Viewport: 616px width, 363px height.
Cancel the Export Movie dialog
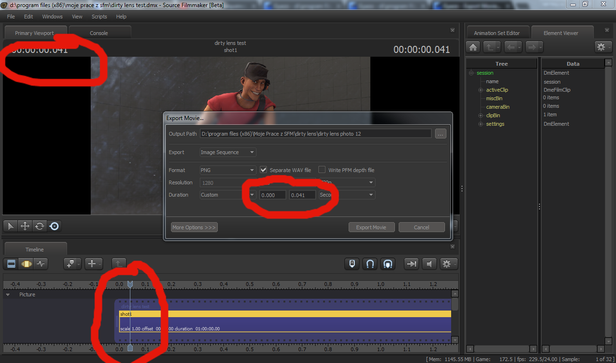tap(422, 227)
